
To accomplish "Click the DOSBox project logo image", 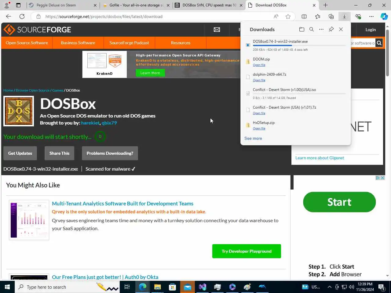I will [x=19, y=111].
